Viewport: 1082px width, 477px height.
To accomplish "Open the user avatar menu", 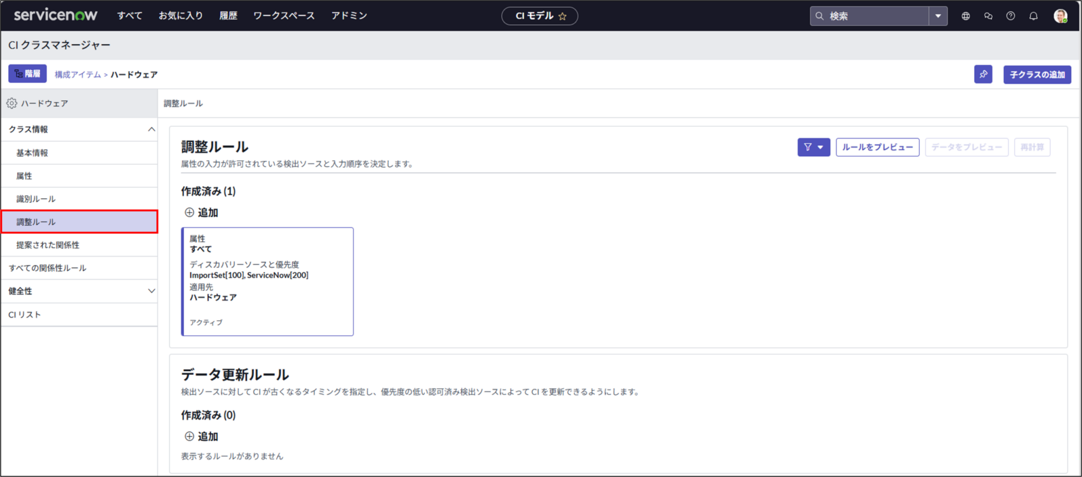I will (x=1060, y=16).
